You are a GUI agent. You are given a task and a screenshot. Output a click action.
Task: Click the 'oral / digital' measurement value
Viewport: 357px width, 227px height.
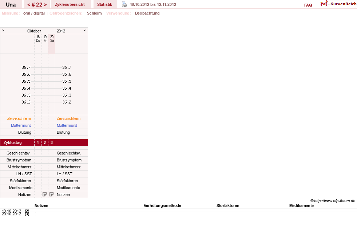point(34,13)
